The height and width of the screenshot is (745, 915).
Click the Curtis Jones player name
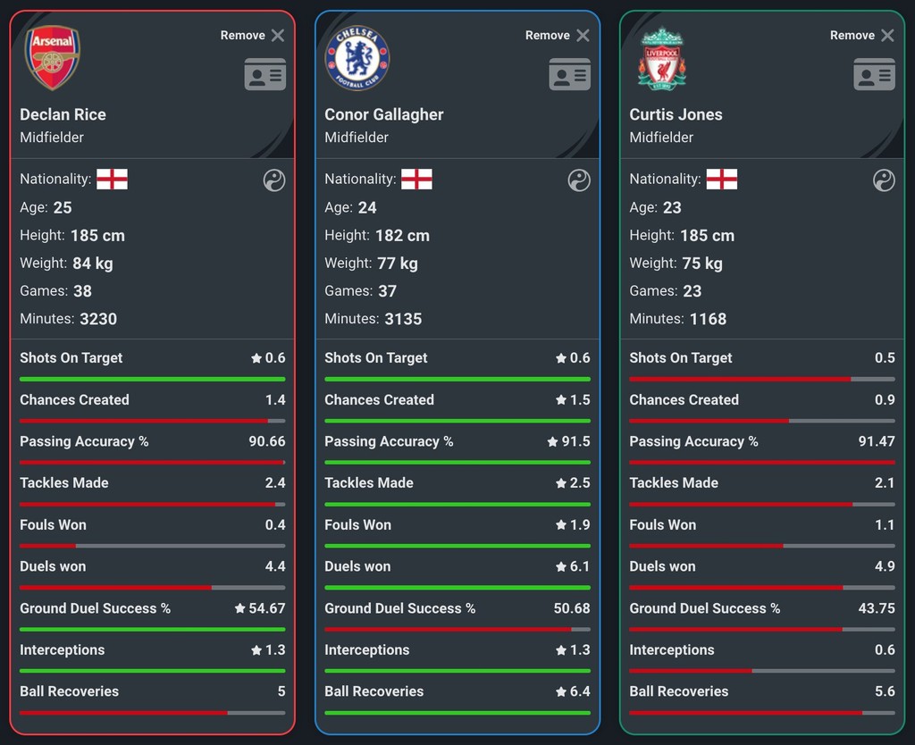click(676, 114)
